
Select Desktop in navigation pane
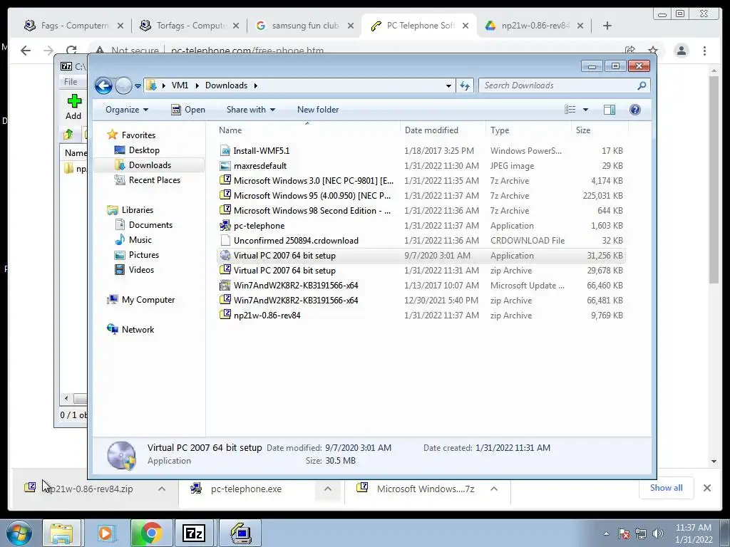pyautogui.click(x=144, y=150)
